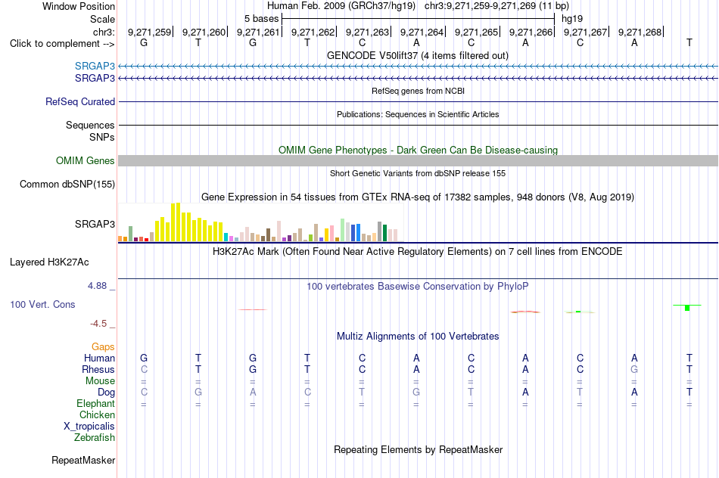The width and height of the screenshot is (719, 478).
Task: Select the hg19 label beside the scale bar
Action: coord(572,19)
